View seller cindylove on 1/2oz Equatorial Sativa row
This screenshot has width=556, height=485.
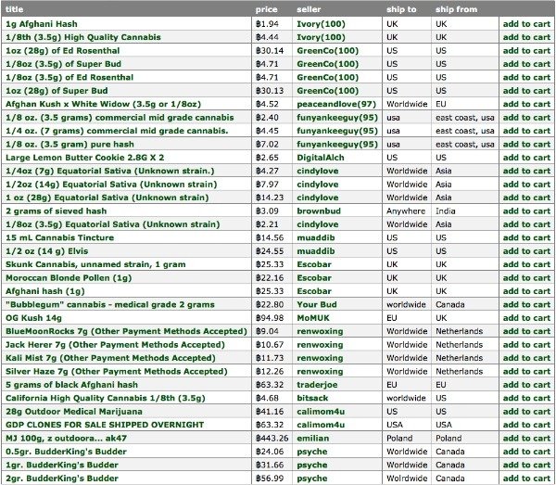(x=317, y=185)
